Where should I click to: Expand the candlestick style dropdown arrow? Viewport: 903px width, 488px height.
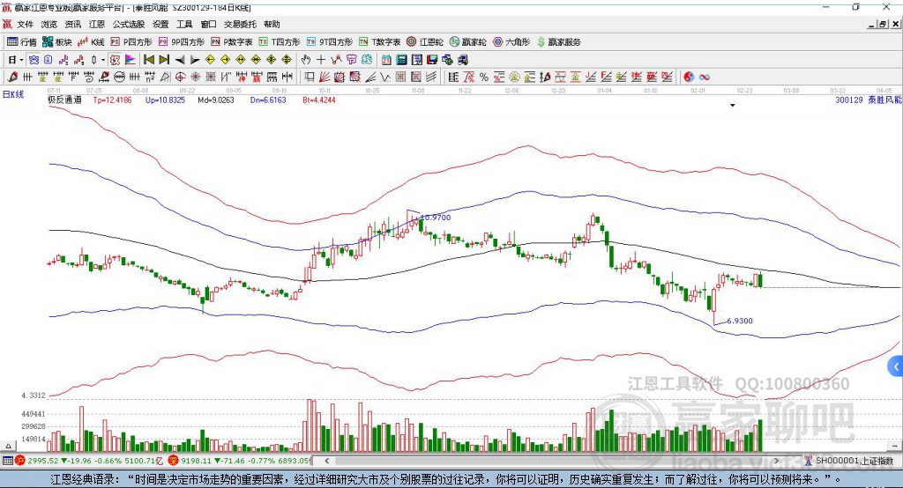click(x=103, y=60)
